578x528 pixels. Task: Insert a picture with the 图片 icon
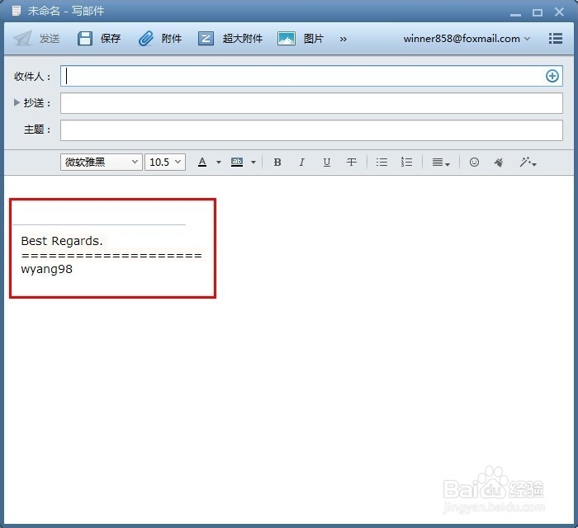click(x=286, y=38)
